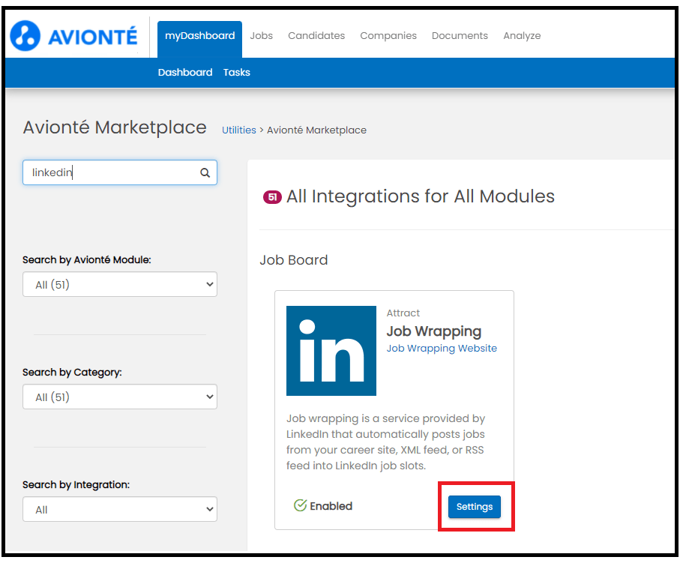683x566 pixels.
Task: Open the Documents section
Action: [459, 35]
